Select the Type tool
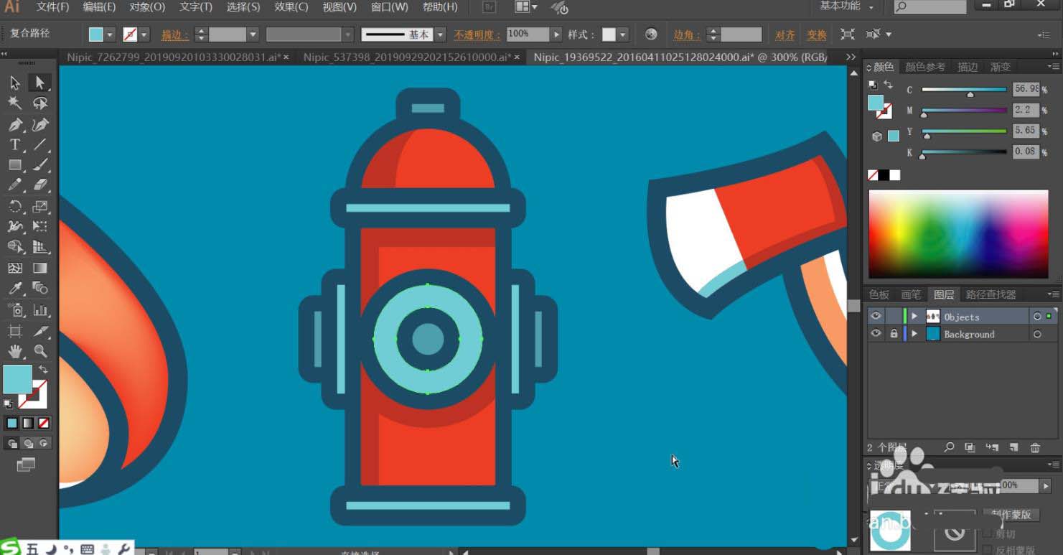Viewport: 1063px width, 555px height. 15,145
